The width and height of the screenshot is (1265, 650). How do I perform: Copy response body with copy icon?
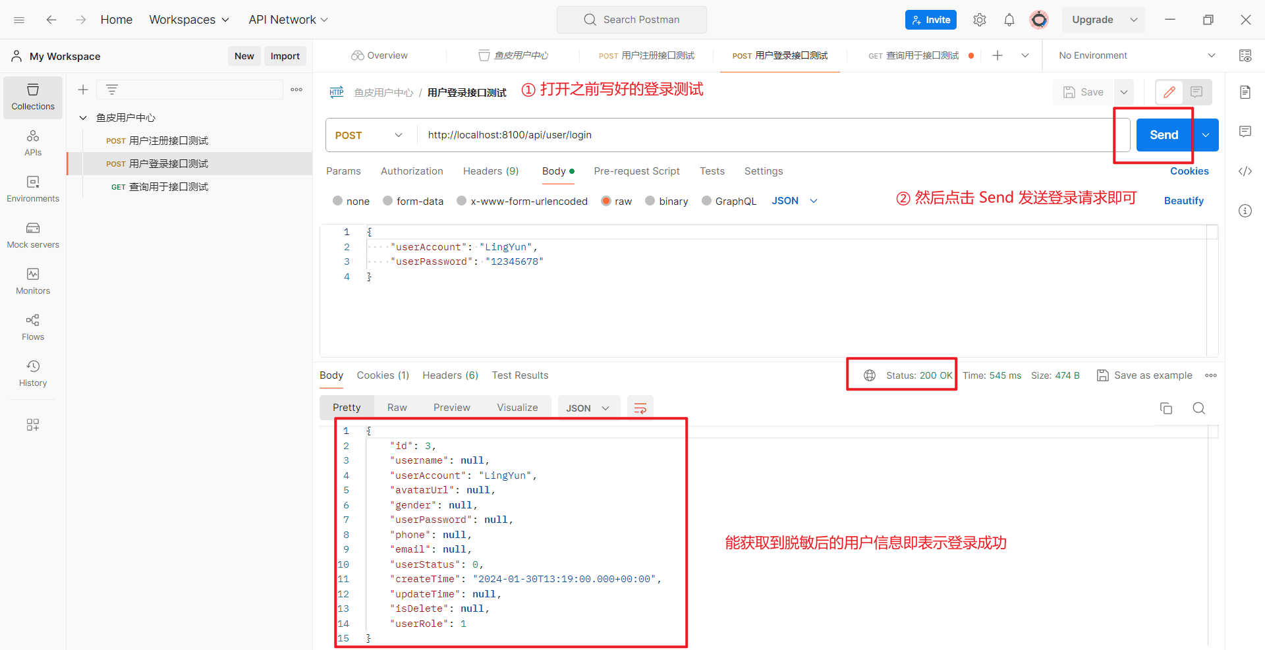1166,408
